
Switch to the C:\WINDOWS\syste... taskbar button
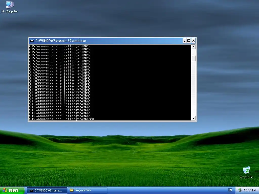click(x=47, y=190)
